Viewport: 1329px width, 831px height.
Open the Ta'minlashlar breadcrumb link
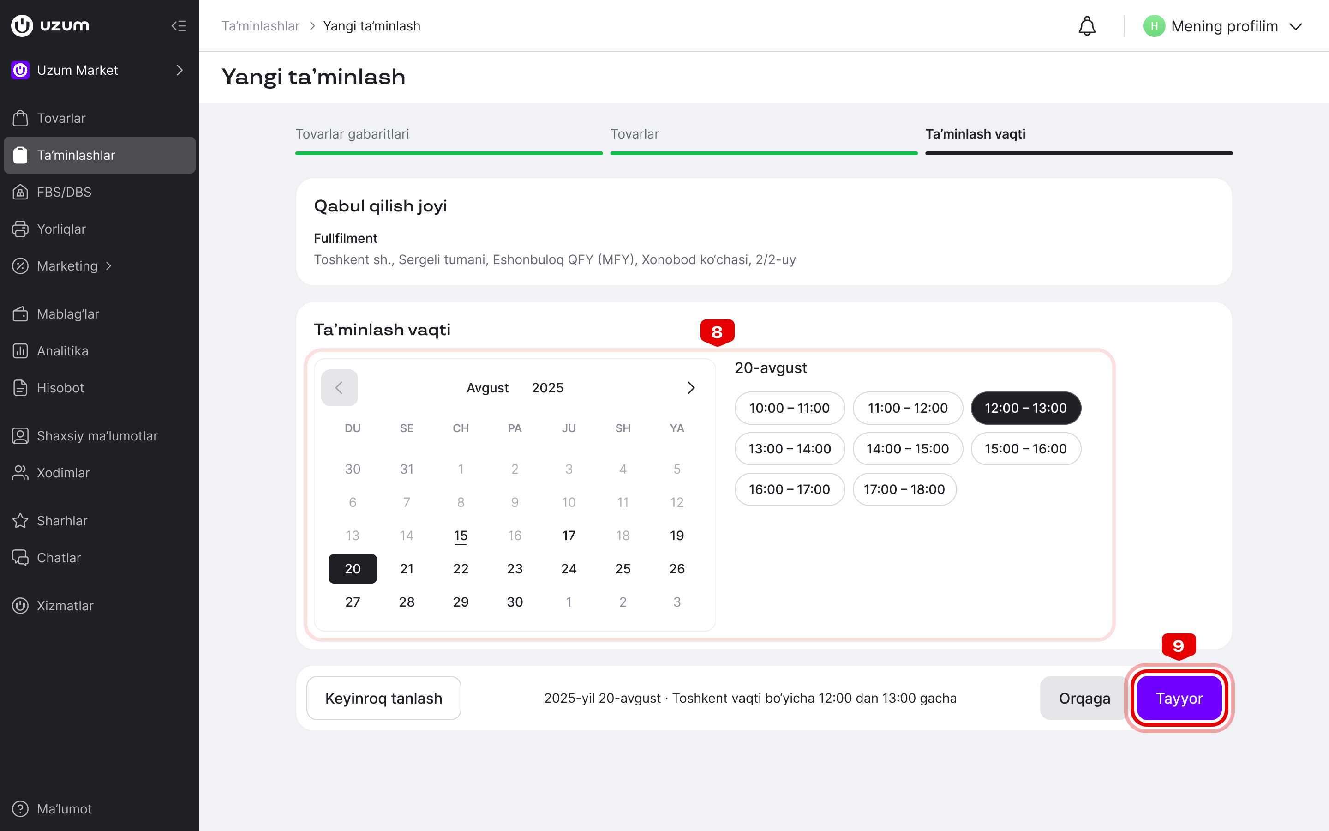(x=260, y=26)
